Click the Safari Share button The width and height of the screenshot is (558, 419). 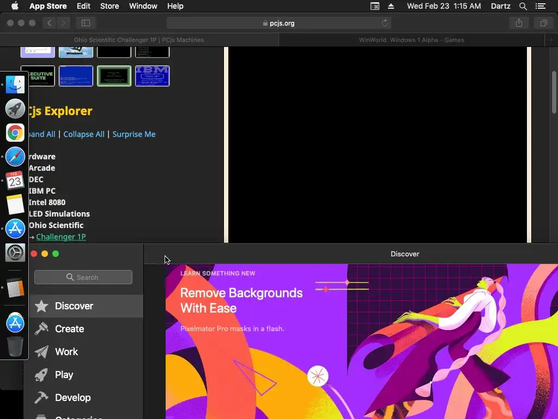click(x=519, y=23)
